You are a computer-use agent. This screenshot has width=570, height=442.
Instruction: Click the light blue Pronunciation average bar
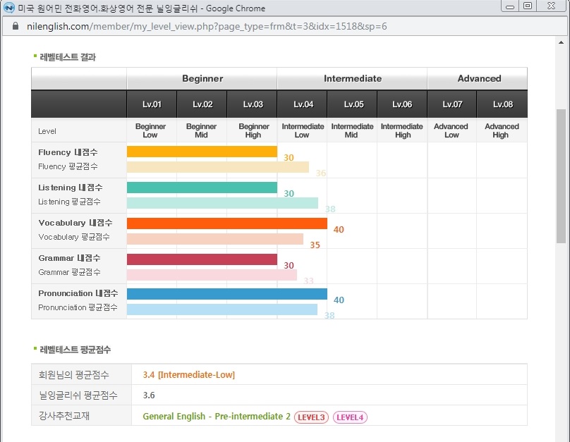point(222,309)
